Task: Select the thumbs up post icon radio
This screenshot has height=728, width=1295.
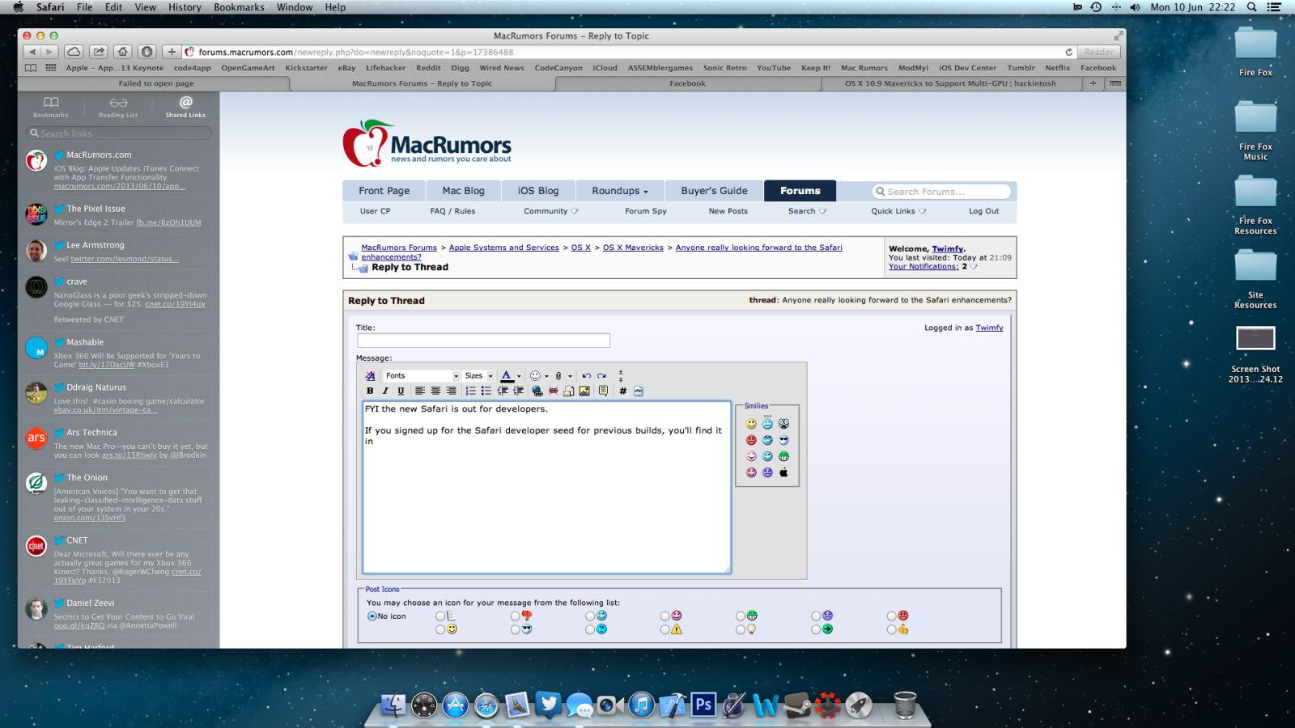Action: coord(892,629)
